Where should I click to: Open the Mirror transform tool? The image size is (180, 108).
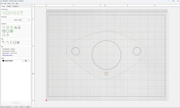15,27
